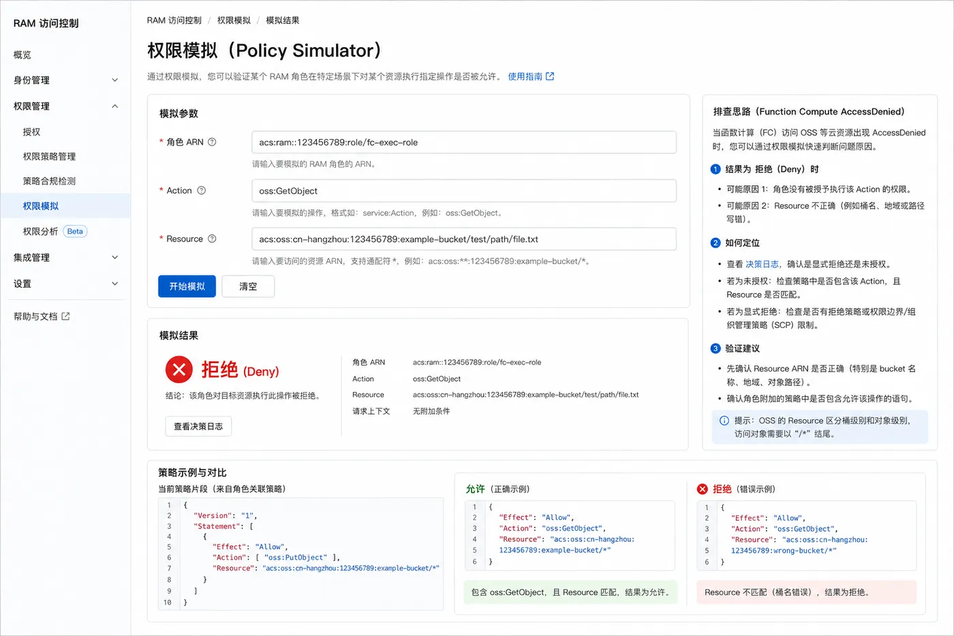Click the 查看决策日志 button

coord(198,426)
